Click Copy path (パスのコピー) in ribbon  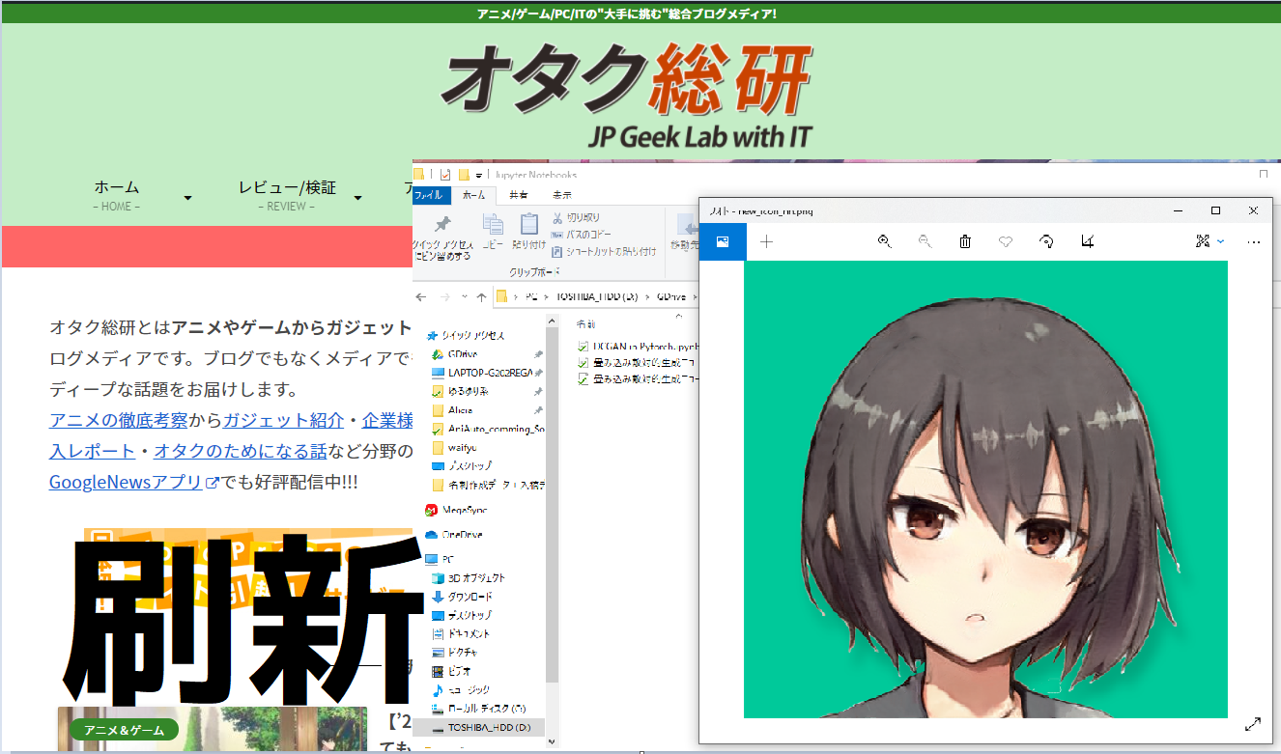point(582,235)
